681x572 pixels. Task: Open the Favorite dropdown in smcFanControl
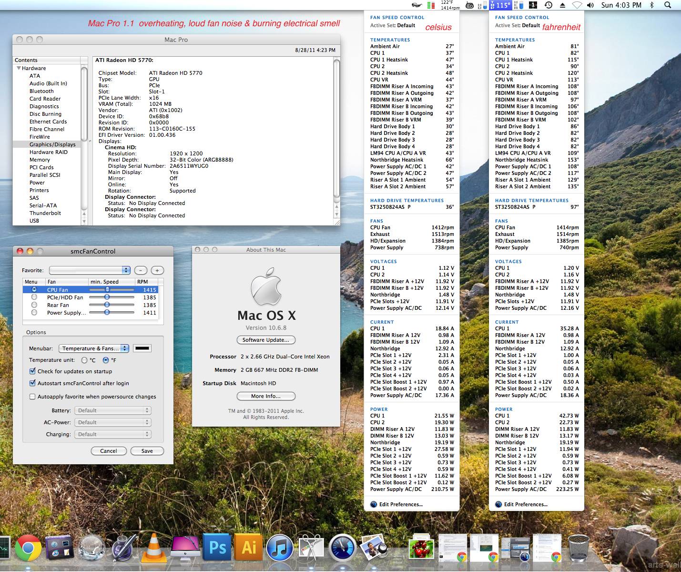click(x=90, y=270)
